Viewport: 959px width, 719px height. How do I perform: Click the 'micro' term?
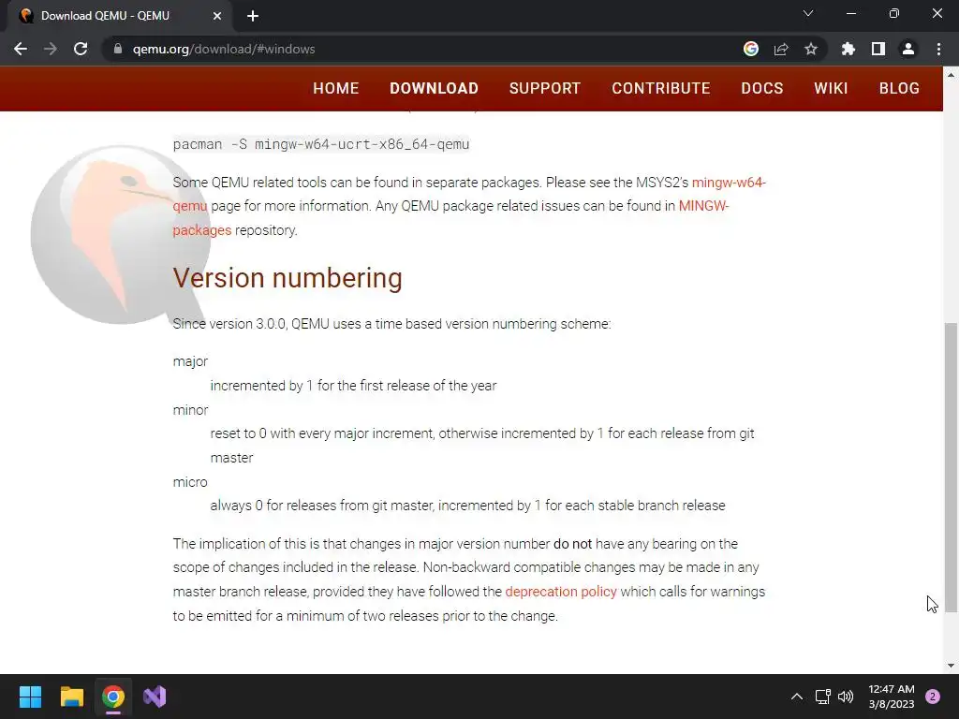[190, 482]
